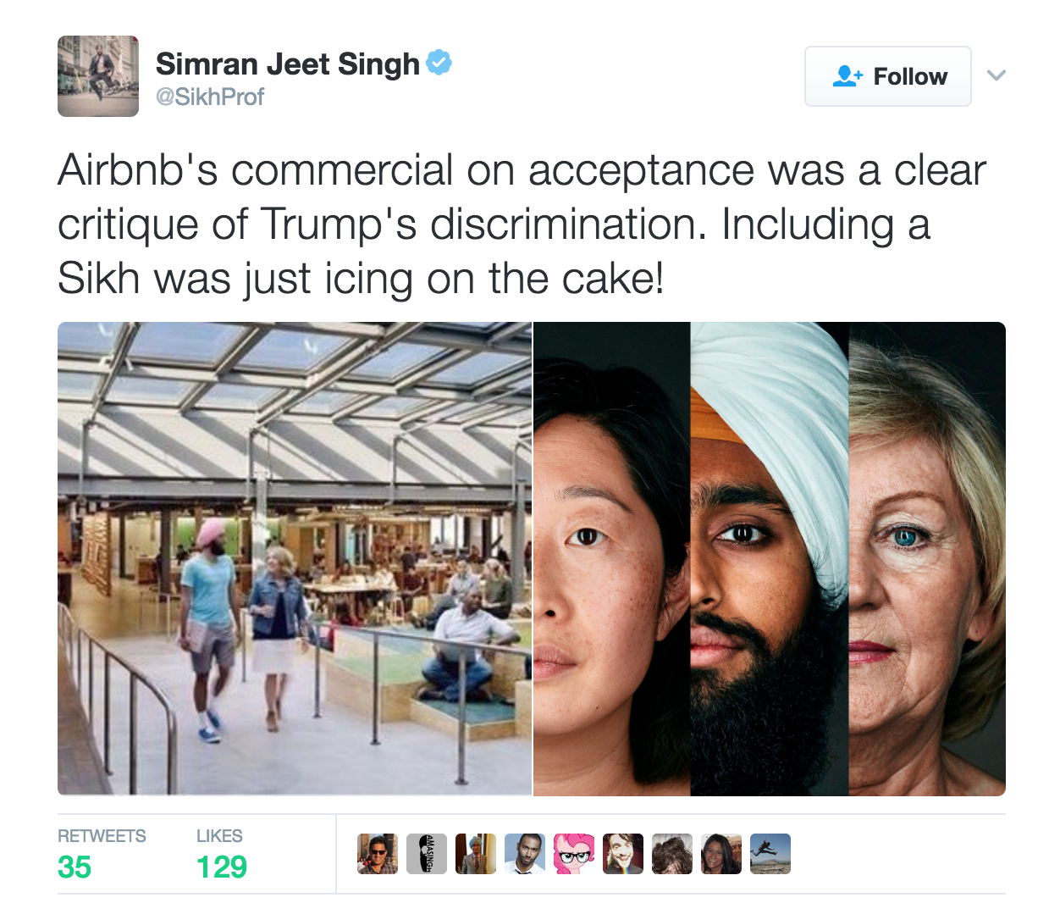Click the pink pony cartoon avatar
This screenshot has width=1060, height=903.
point(574,854)
